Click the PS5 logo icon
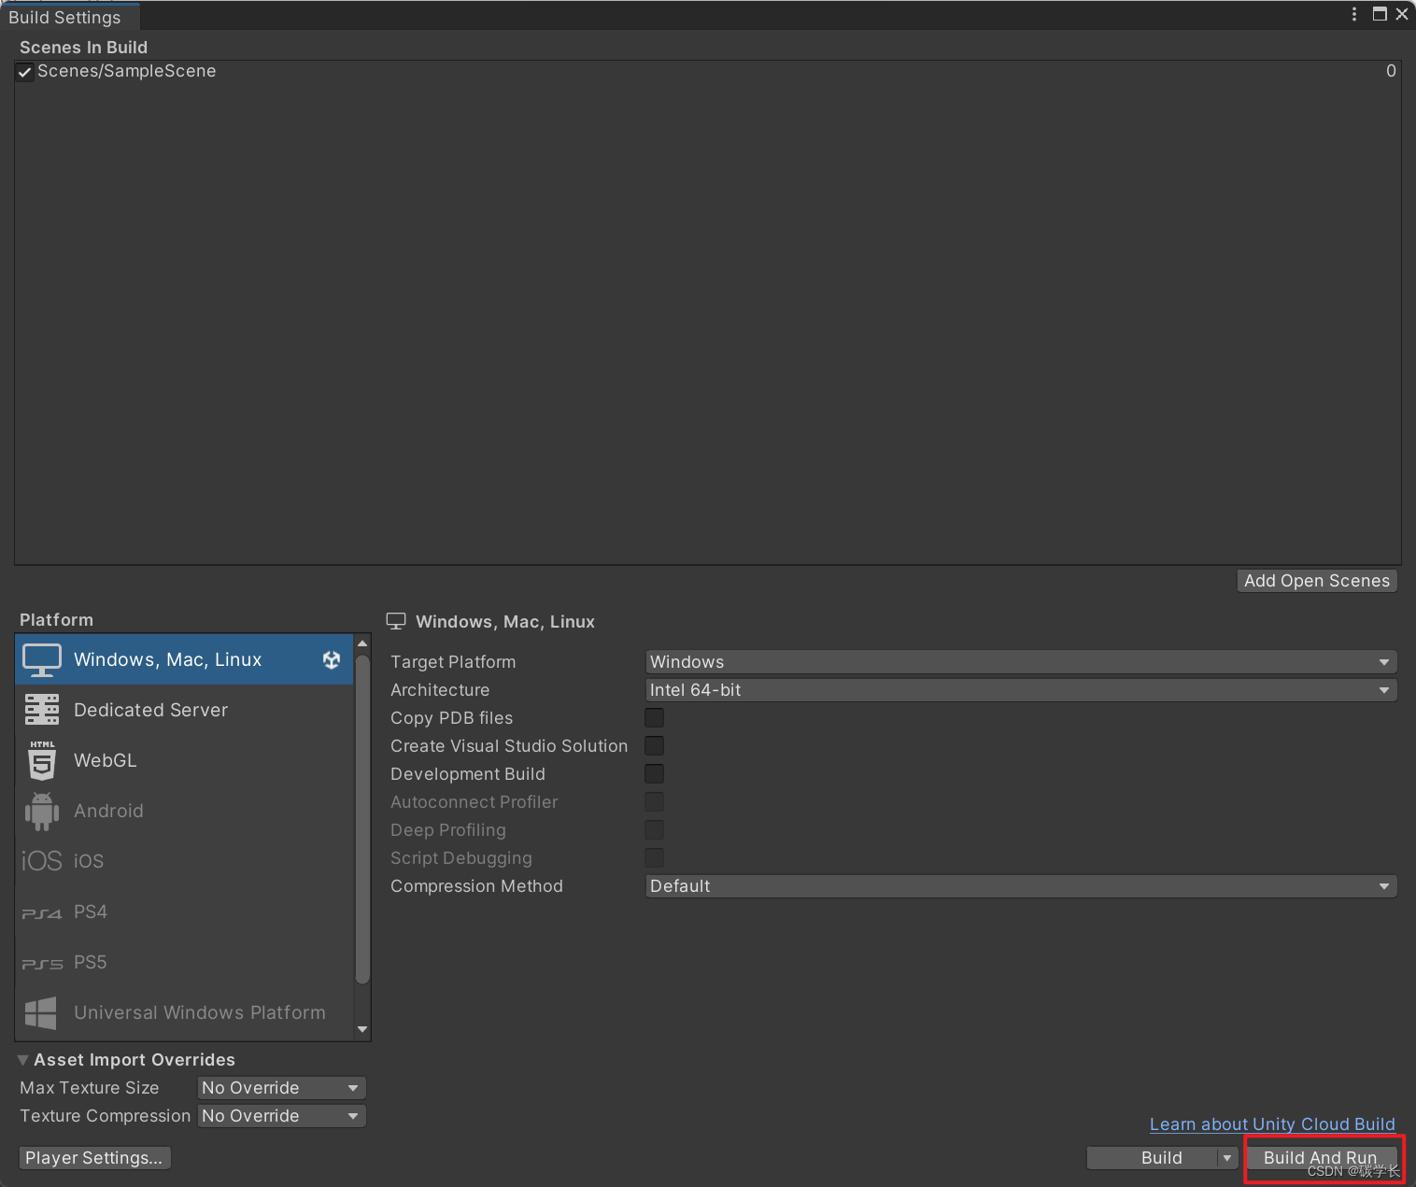This screenshot has width=1416, height=1187. click(42, 964)
